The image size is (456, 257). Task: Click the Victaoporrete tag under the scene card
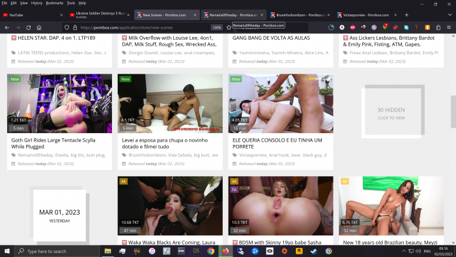[x=253, y=155]
